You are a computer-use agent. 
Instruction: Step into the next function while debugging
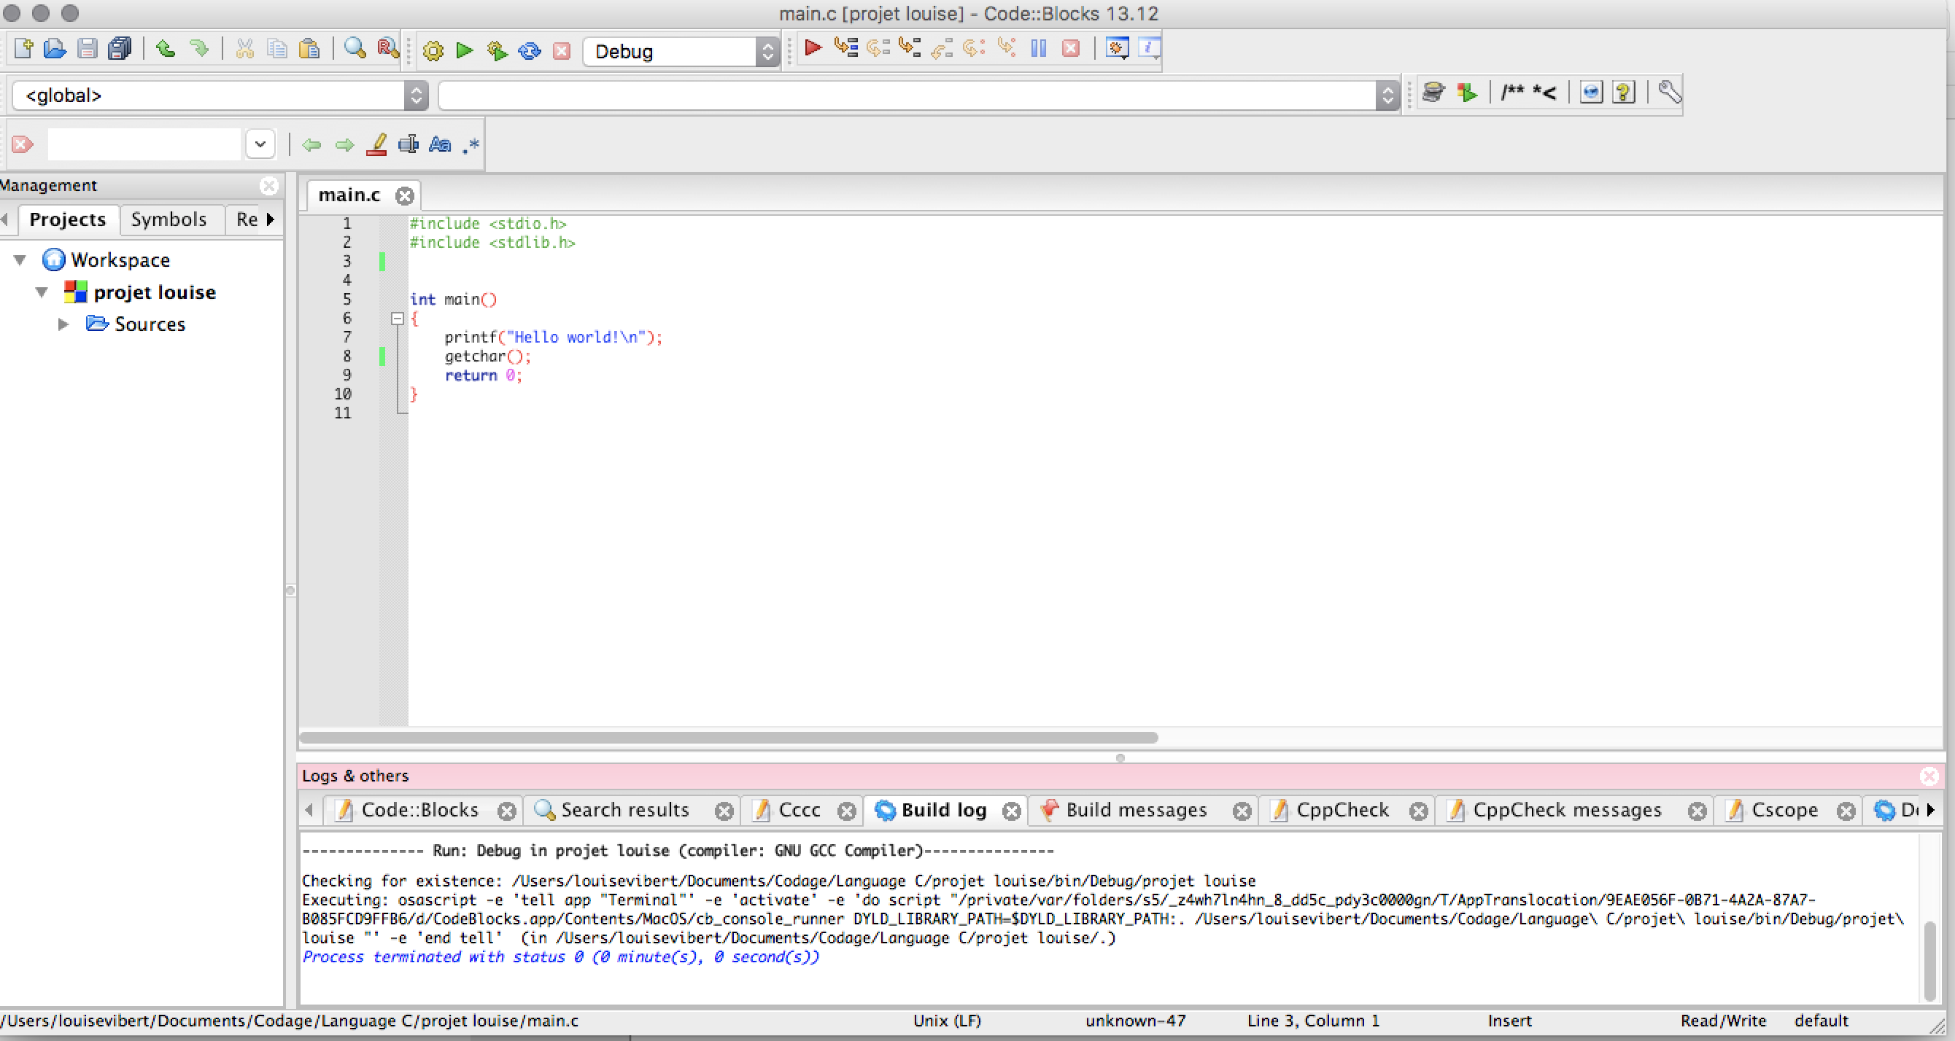point(908,48)
